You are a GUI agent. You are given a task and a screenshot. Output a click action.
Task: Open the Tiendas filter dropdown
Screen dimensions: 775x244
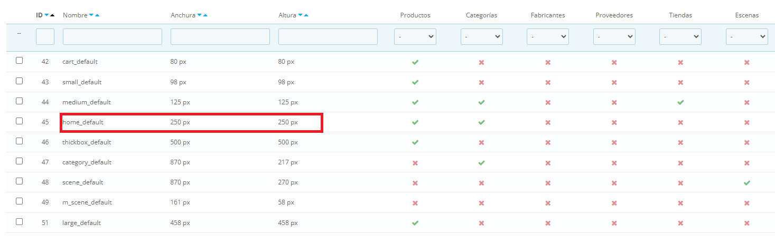(680, 36)
